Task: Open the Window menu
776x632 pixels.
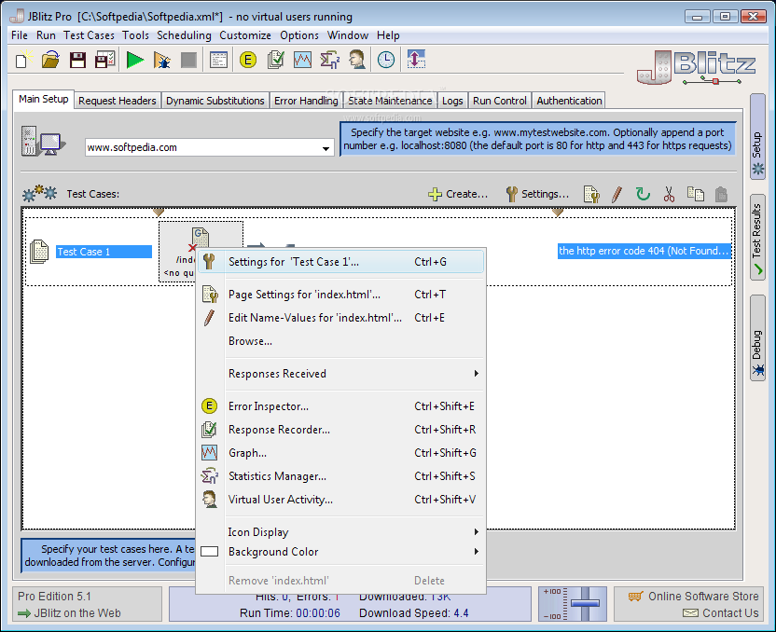Action: (x=347, y=35)
